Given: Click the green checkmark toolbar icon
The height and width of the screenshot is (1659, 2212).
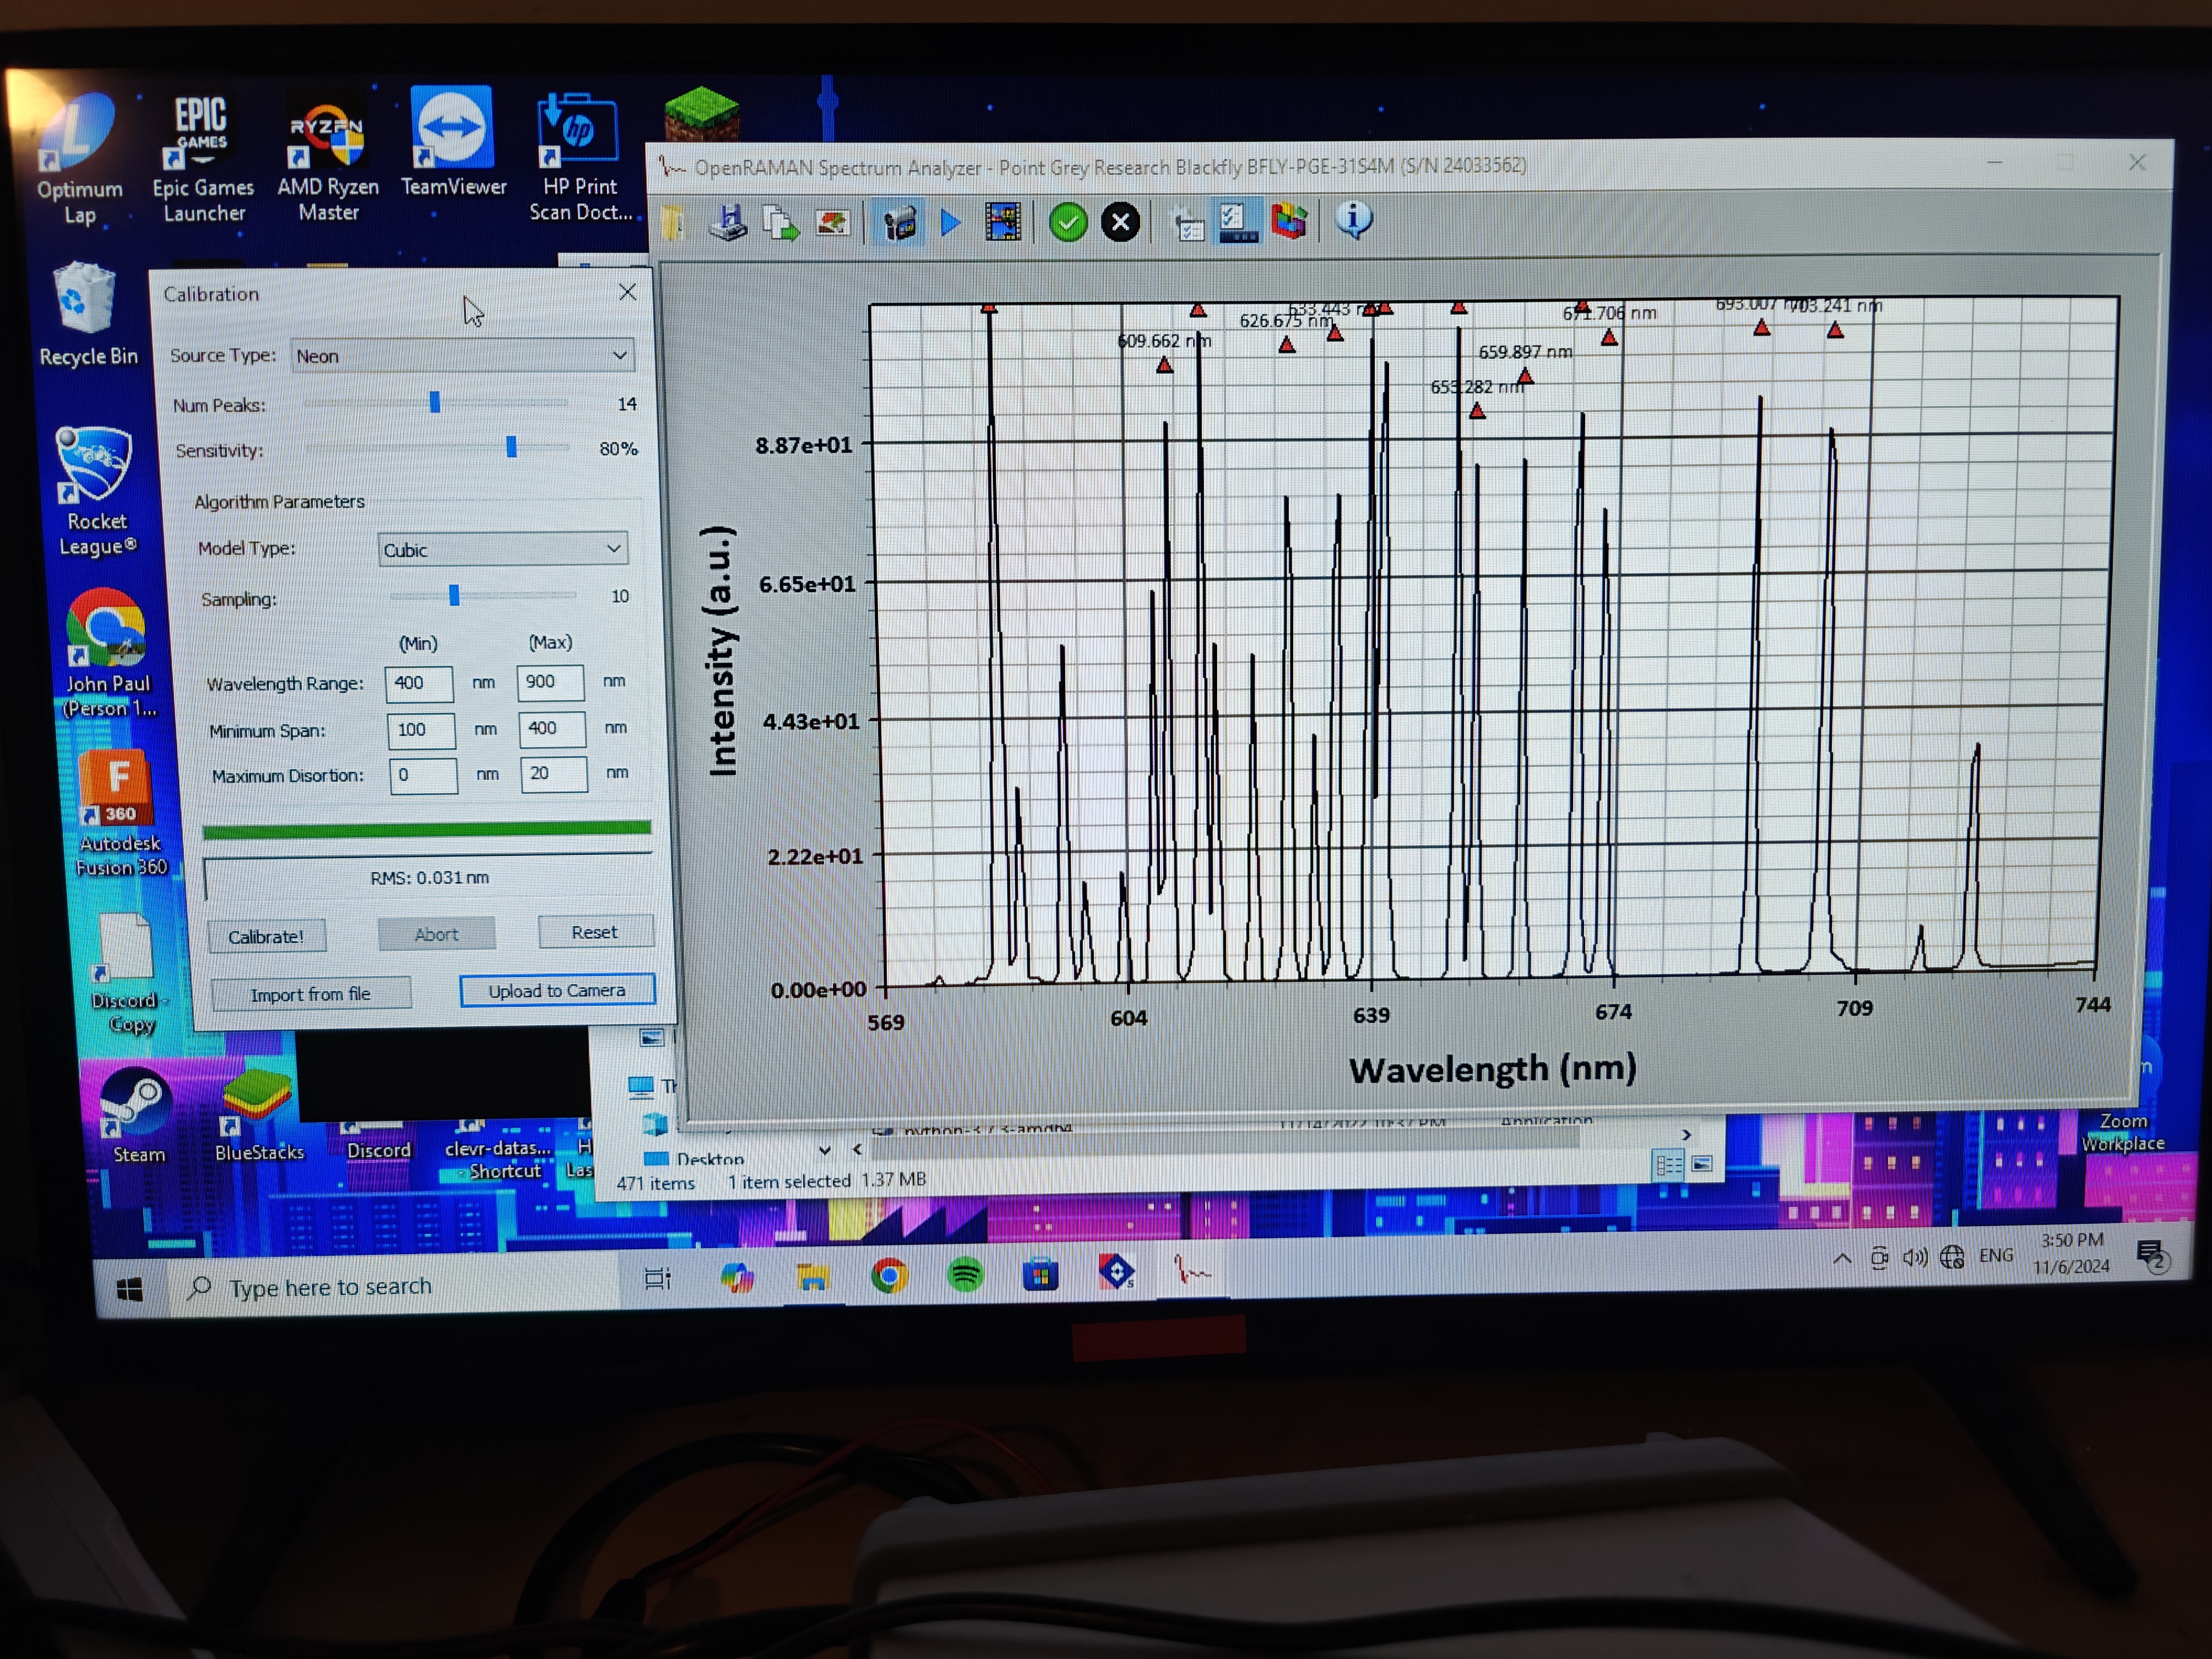Looking at the screenshot, I should (x=1068, y=222).
